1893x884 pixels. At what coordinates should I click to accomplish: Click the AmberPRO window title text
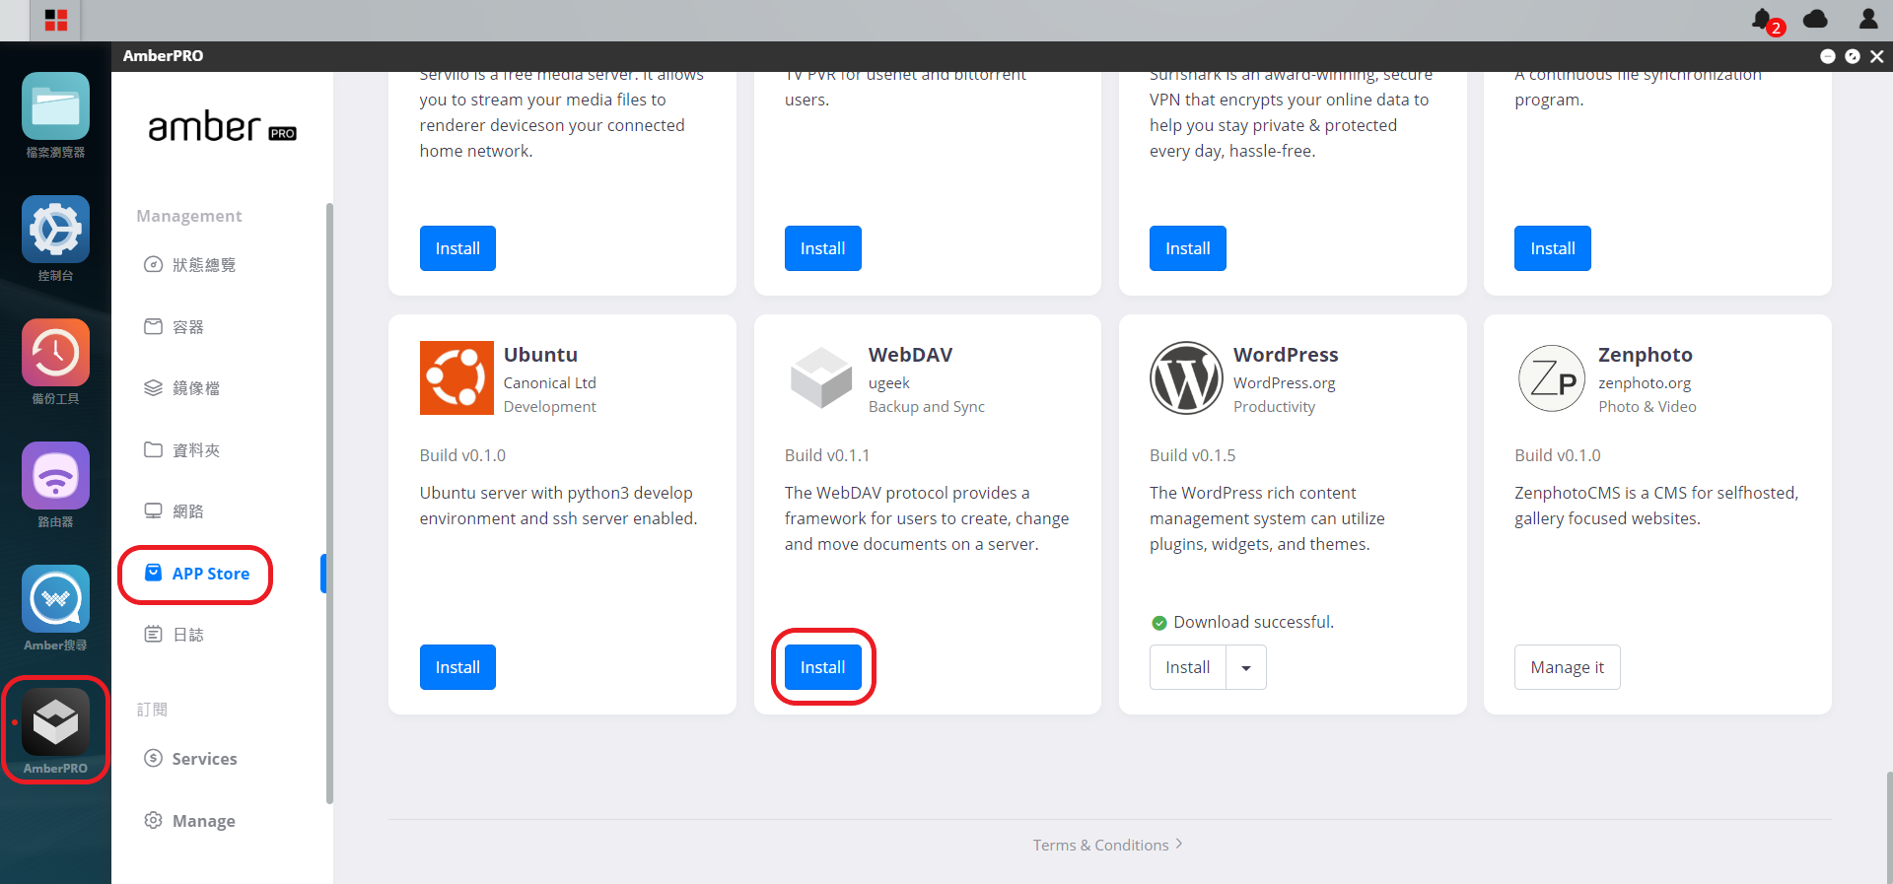[x=163, y=56]
